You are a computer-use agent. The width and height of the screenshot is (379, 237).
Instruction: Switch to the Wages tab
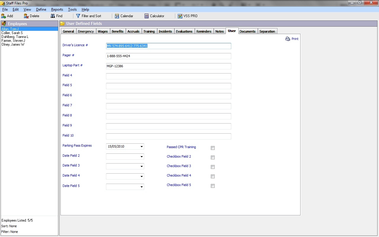pyautogui.click(x=103, y=31)
